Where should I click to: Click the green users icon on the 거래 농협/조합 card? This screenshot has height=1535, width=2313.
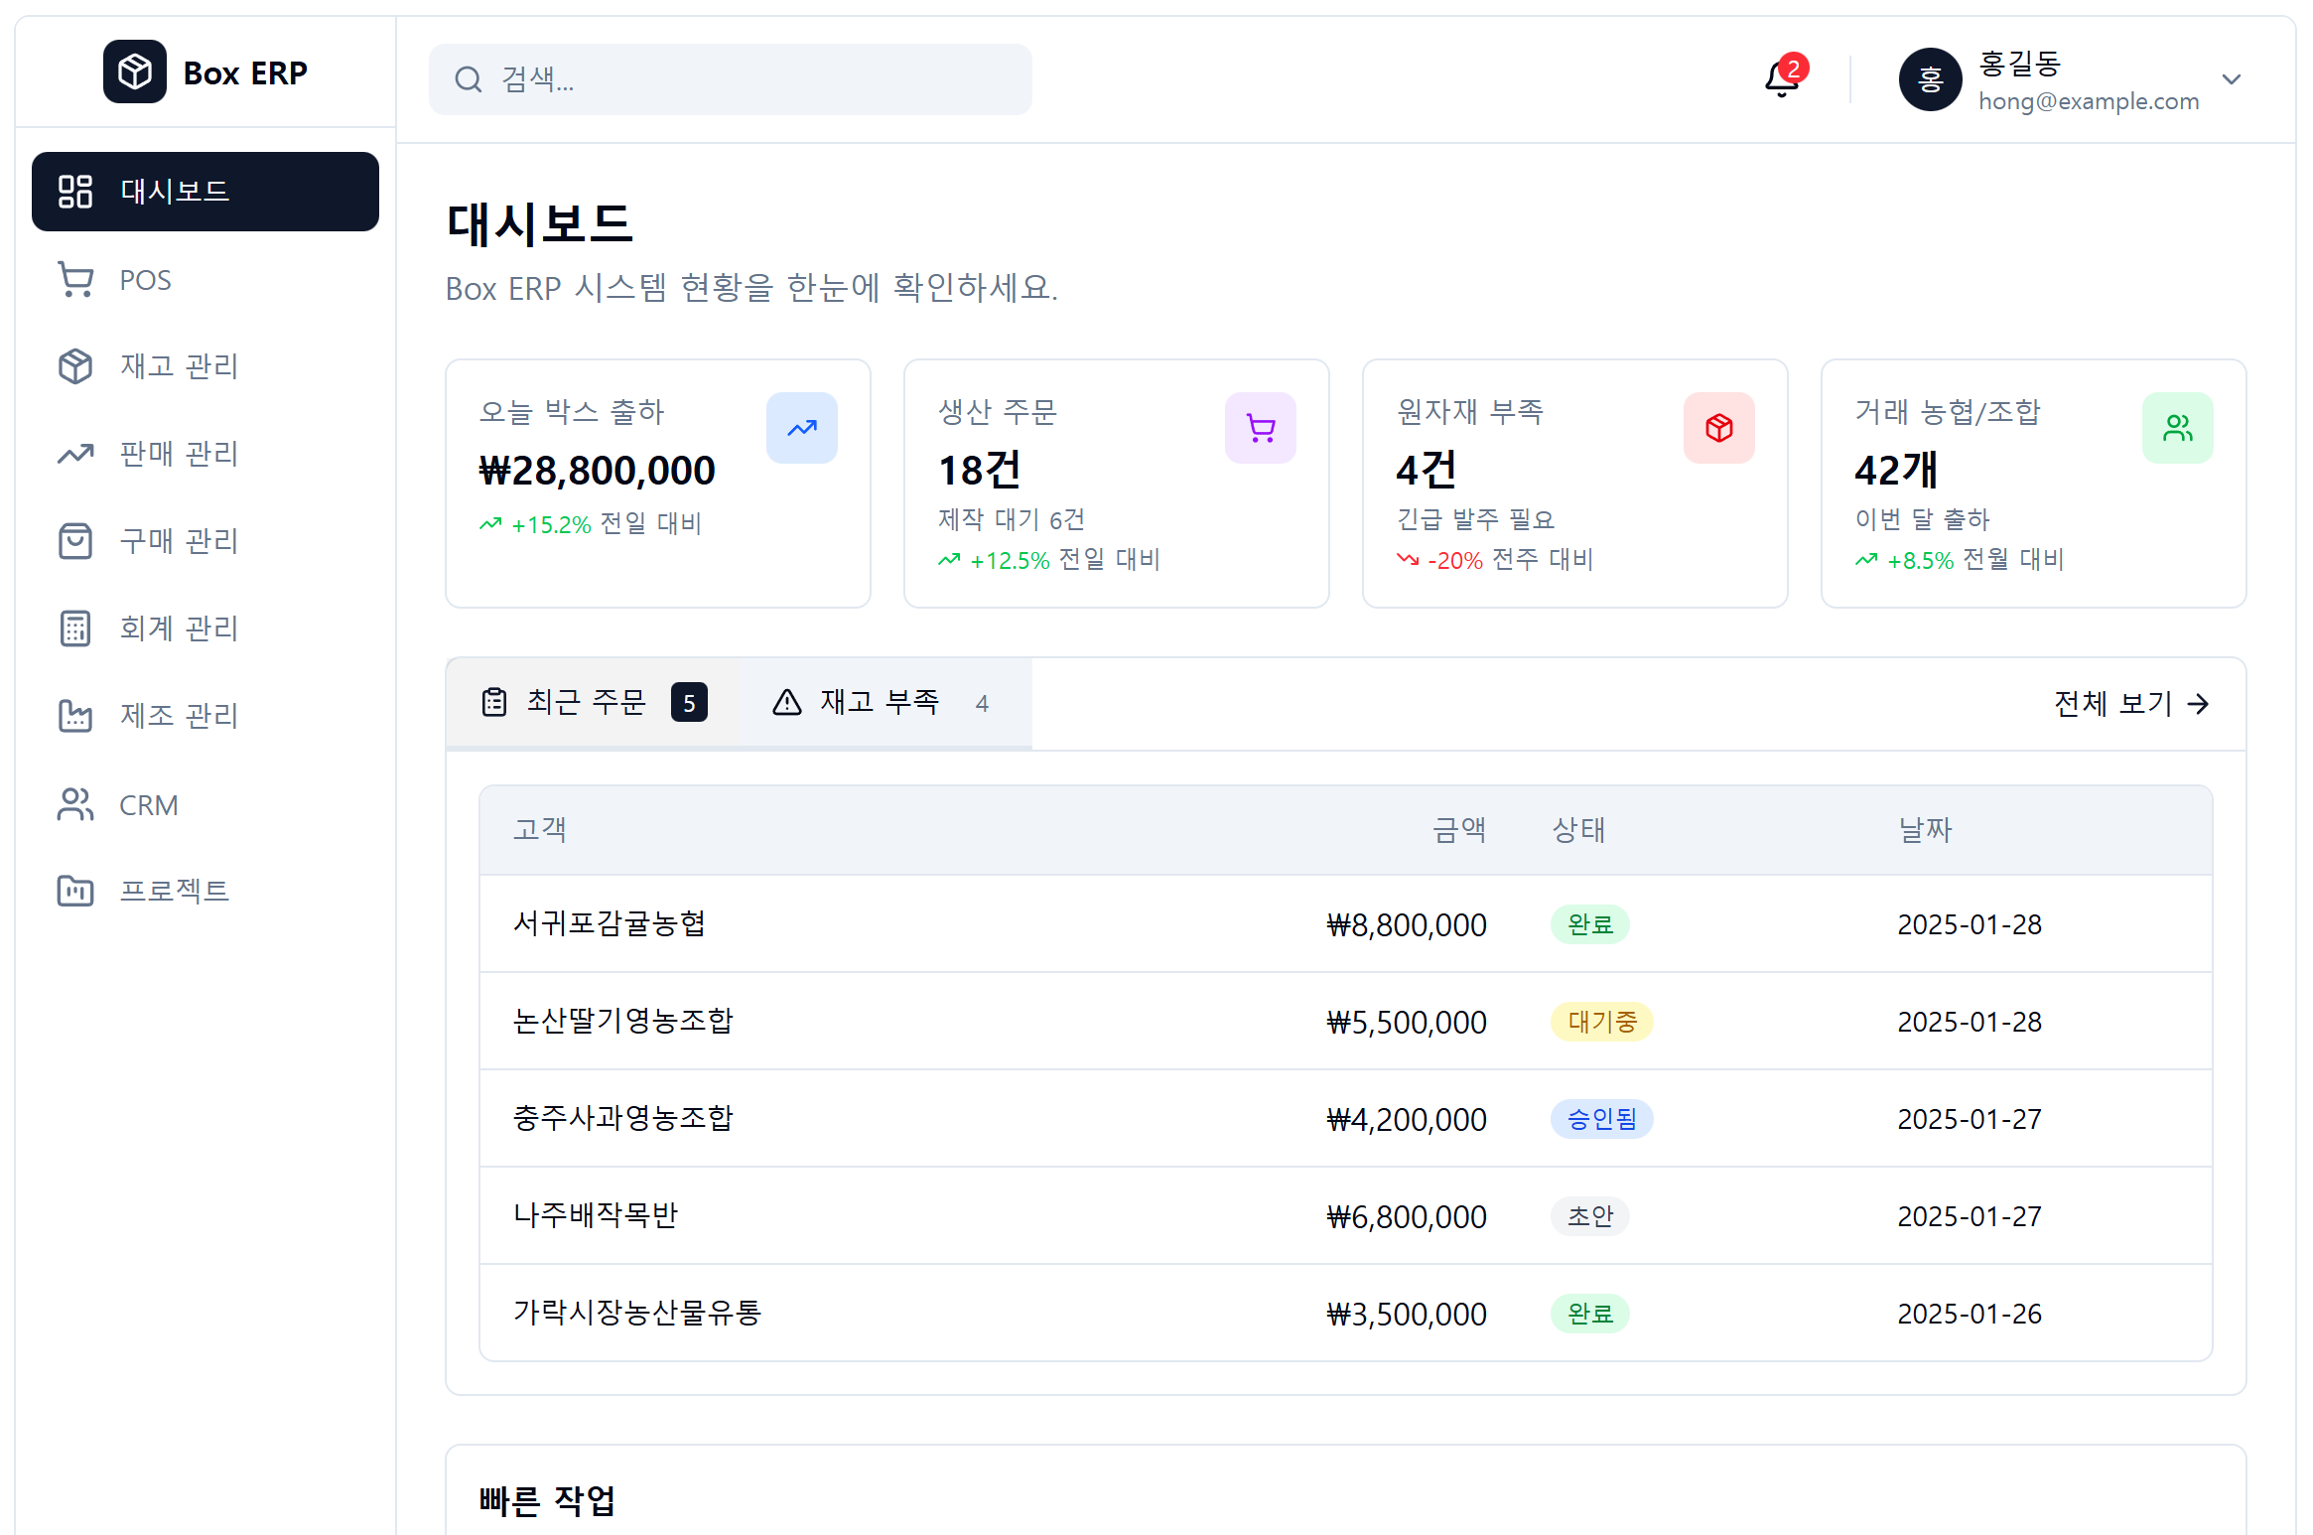tap(2177, 428)
